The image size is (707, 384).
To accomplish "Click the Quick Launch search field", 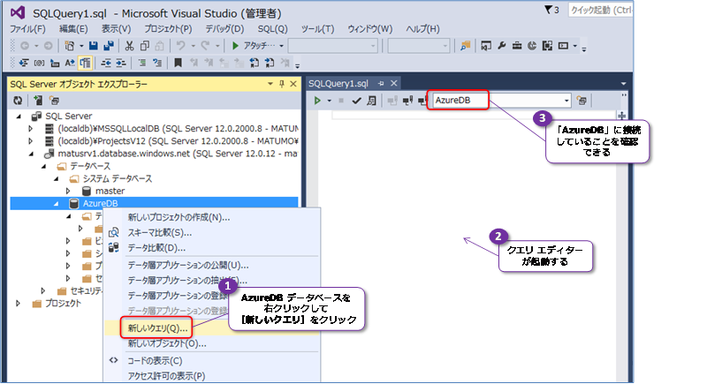I will pyautogui.click(x=600, y=10).
